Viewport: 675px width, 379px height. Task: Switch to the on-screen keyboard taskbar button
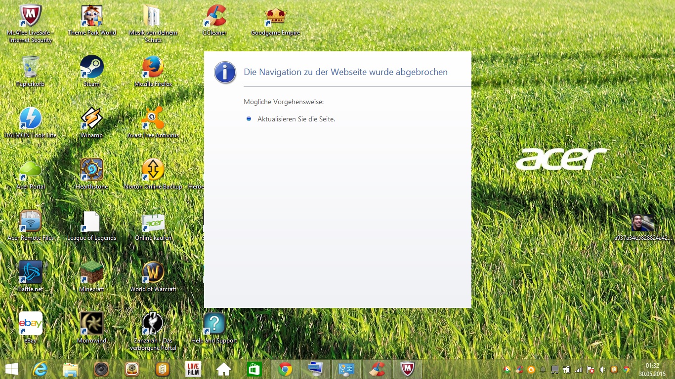(x=316, y=369)
